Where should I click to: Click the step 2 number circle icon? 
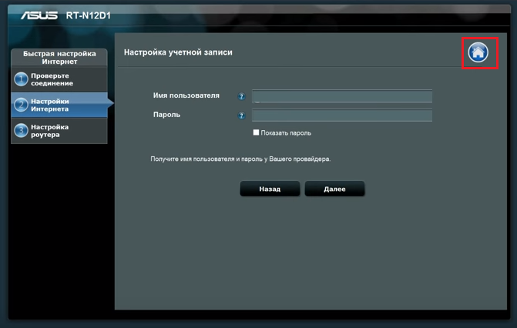21,105
